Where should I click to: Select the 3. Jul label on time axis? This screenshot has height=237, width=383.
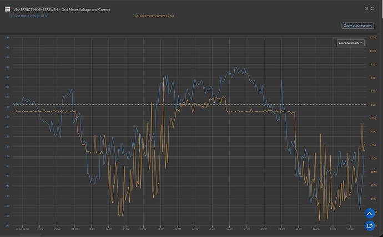212,229
